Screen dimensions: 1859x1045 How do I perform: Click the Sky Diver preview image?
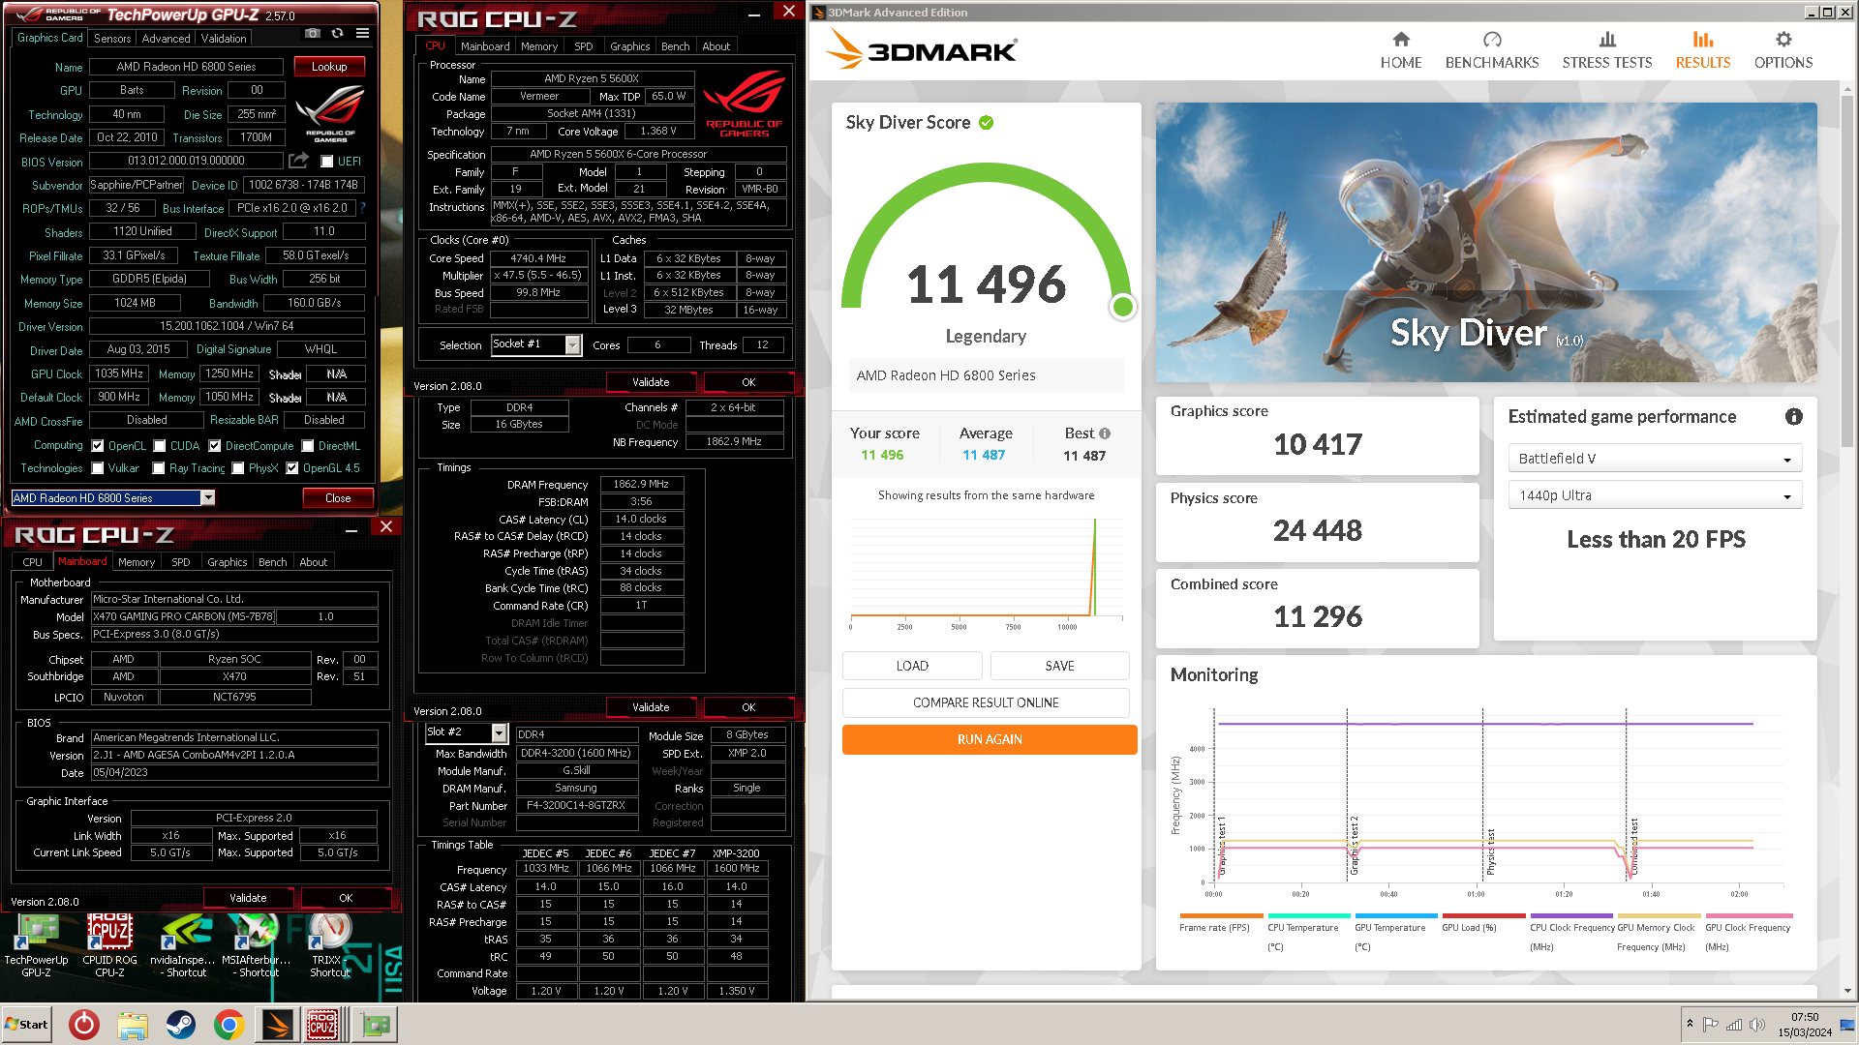[x=1486, y=242]
